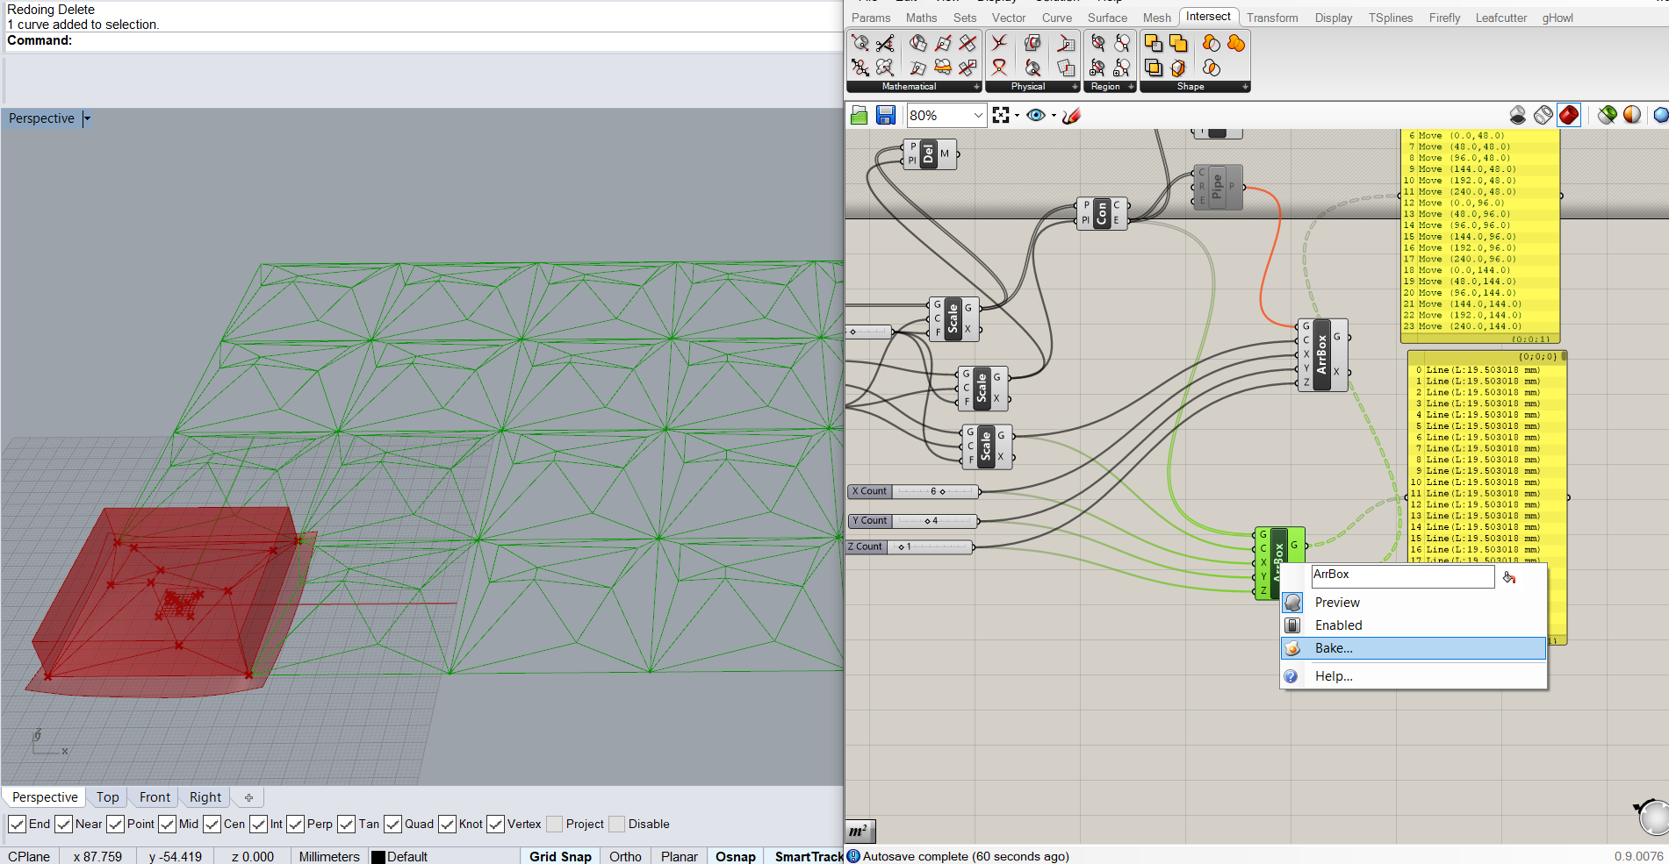Viewport: 1669px width, 864px height.
Task: Toggle preview selected objects only icon
Action: tap(1608, 115)
